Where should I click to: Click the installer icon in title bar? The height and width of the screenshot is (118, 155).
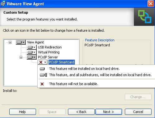[x=3, y=4]
